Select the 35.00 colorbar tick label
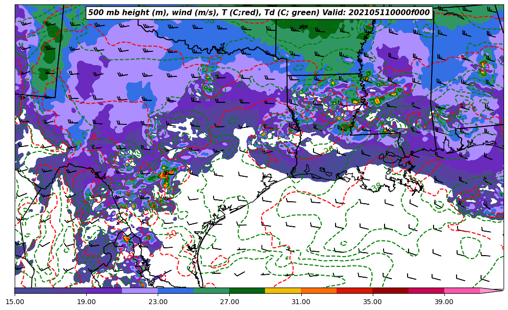508x310 pixels. point(373,302)
